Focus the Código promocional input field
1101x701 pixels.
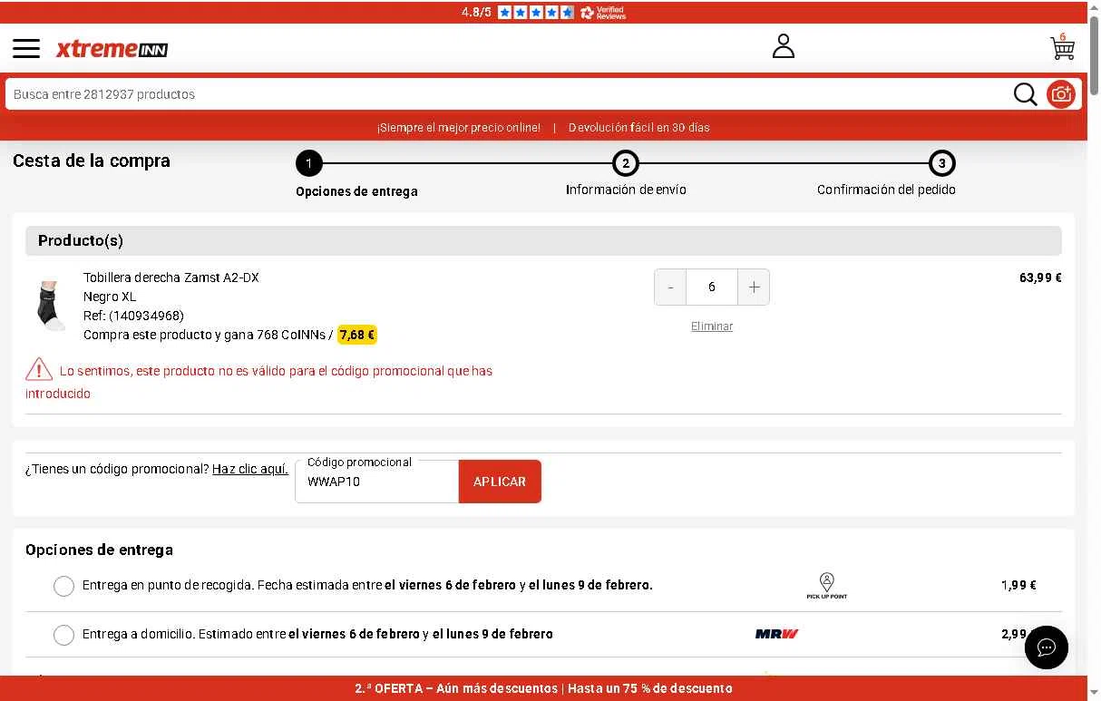377,482
